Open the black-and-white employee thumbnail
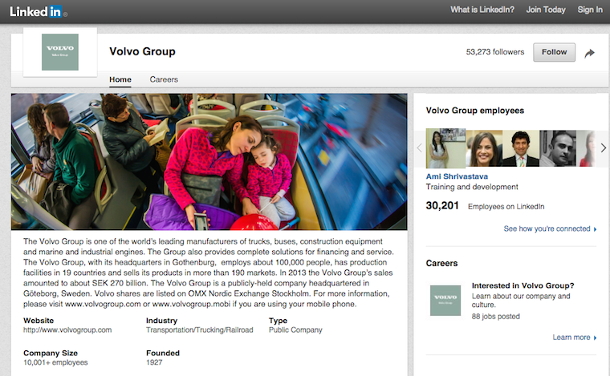Image resolution: width=610 pixels, height=376 pixels. (558, 148)
